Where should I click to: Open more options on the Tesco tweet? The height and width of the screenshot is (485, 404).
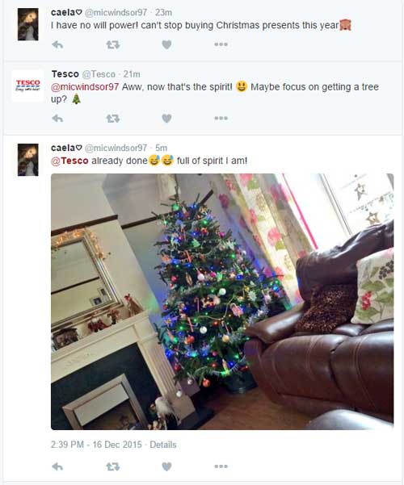click(x=221, y=118)
